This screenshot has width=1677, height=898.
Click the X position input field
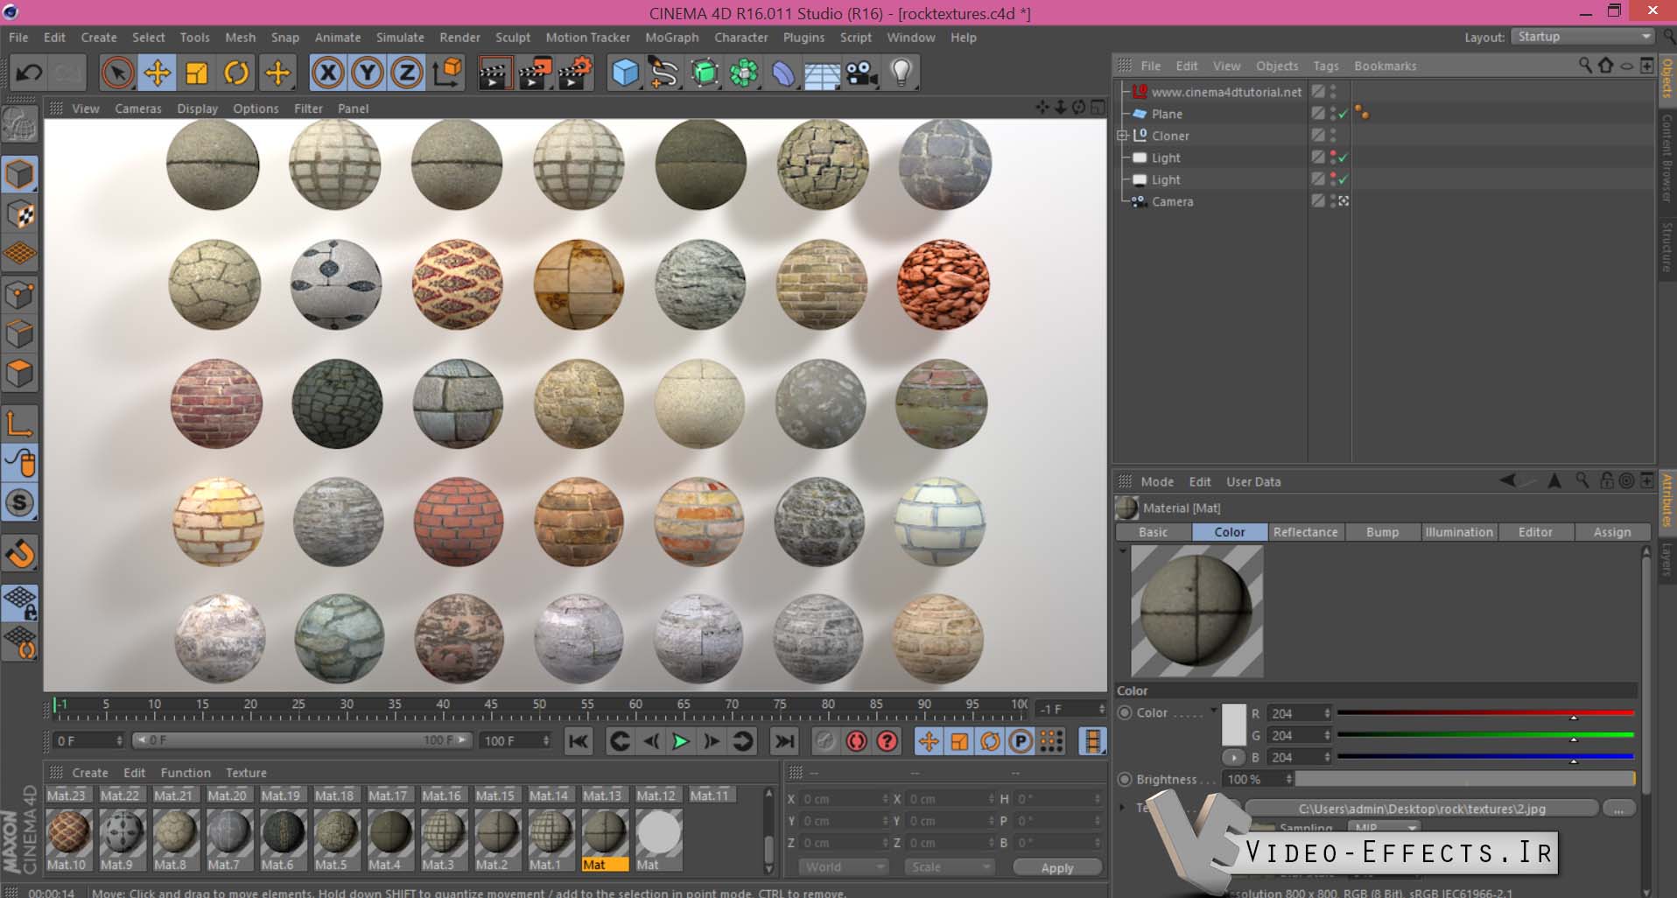point(844,799)
